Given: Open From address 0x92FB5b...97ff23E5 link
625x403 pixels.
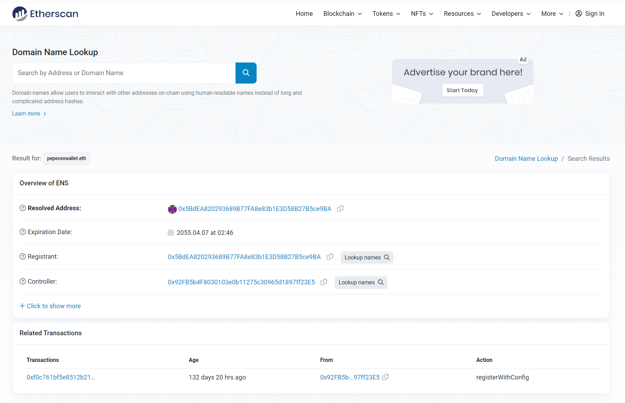Looking at the screenshot, I should [350, 377].
